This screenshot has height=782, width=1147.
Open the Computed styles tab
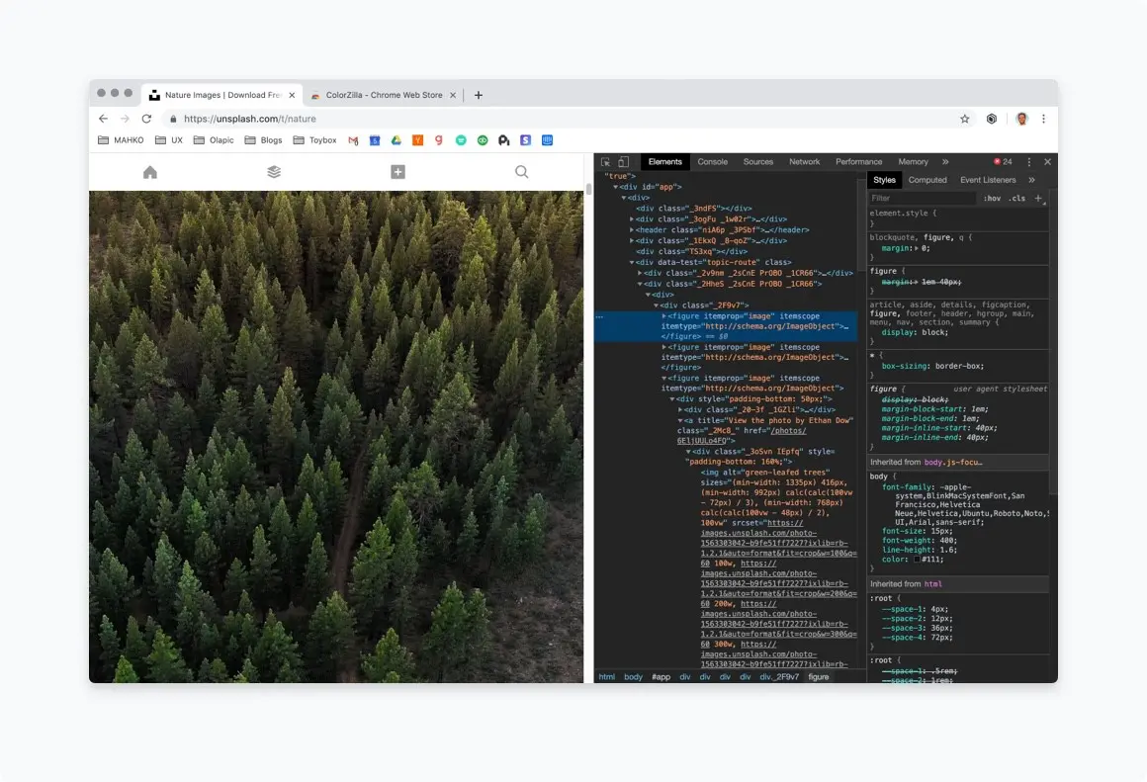[x=927, y=179]
